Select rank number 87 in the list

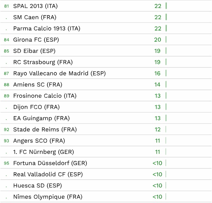[x=6, y=73]
